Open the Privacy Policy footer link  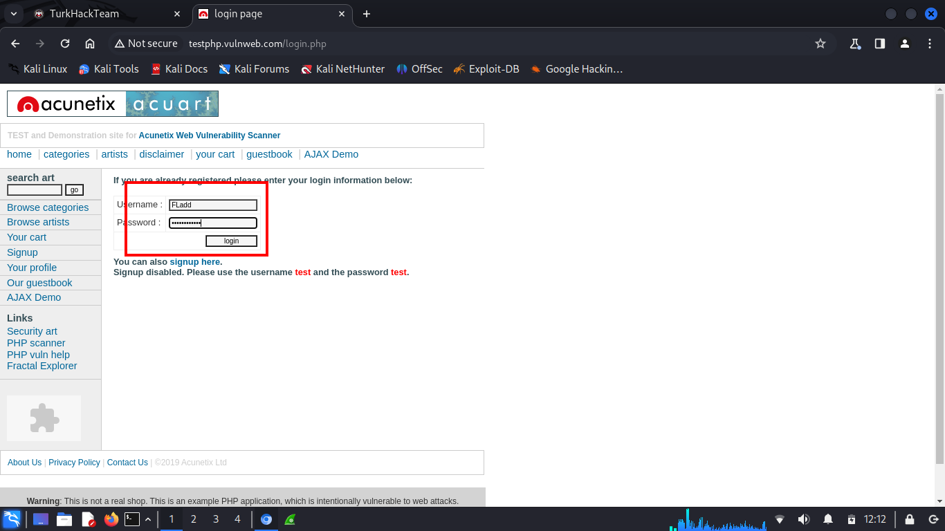74,463
